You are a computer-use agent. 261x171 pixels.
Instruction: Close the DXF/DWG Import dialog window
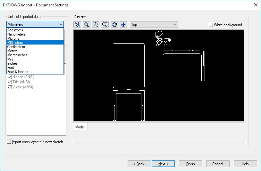coord(256,5)
